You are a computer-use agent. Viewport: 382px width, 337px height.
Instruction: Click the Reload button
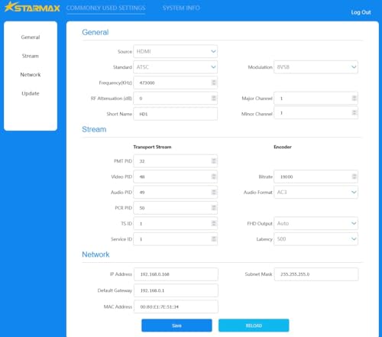coord(254,326)
